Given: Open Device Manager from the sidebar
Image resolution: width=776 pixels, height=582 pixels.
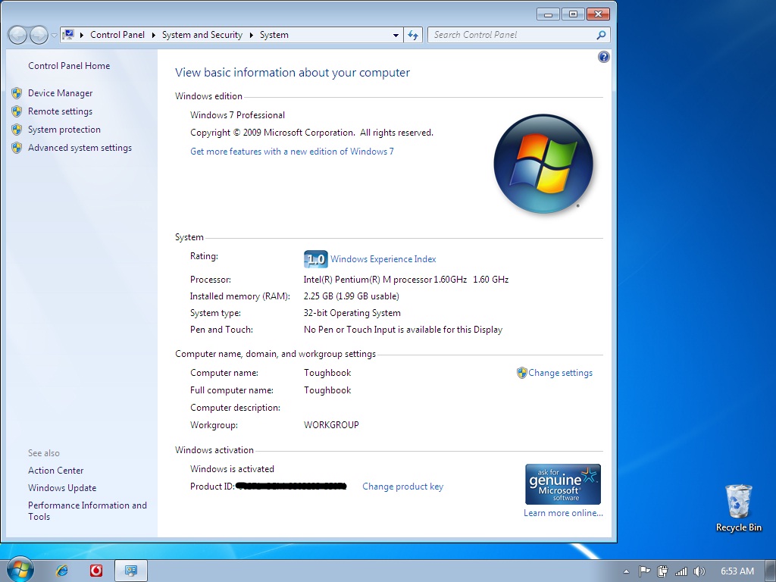Looking at the screenshot, I should click(60, 93).
